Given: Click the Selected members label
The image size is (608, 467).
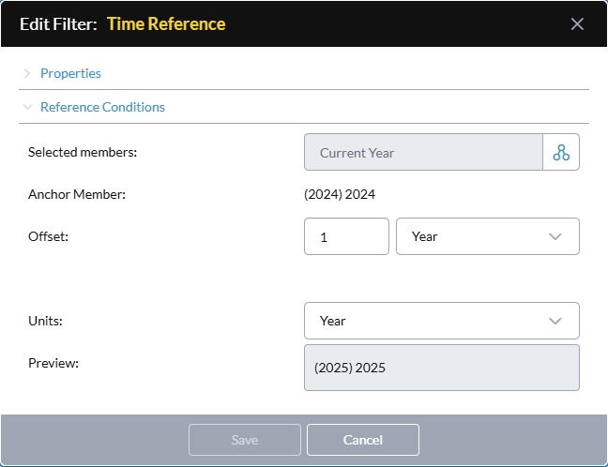Looking at the screenshot, I should point(83,152).
